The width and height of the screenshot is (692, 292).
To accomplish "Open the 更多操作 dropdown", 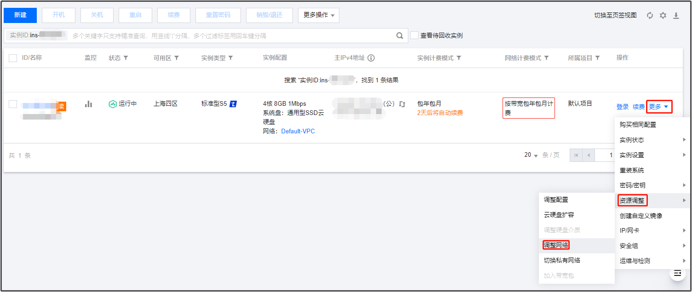I will click(x=318, y=15).
